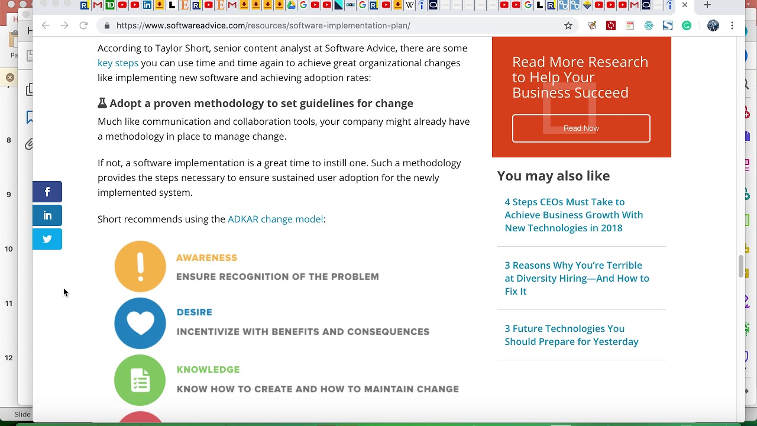Open the Chrome profile avatar

713,25
